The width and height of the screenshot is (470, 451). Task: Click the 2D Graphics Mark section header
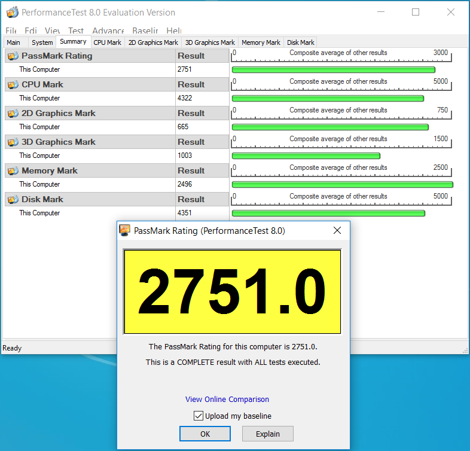[90, 113]
